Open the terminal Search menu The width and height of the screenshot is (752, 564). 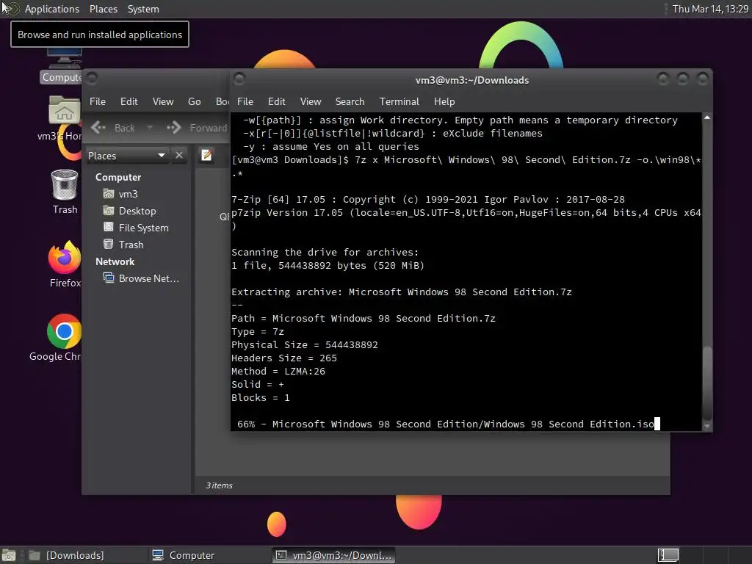coord(350,101)
